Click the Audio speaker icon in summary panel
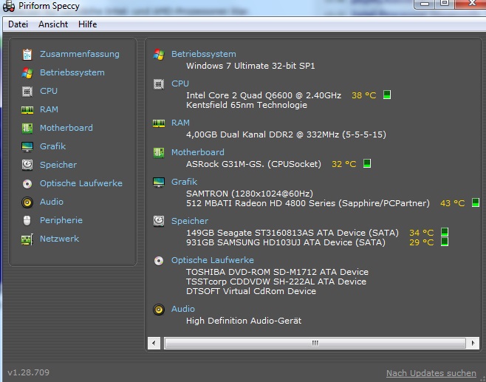The width and height of the screenshot is (486, 382). [159, 309]
